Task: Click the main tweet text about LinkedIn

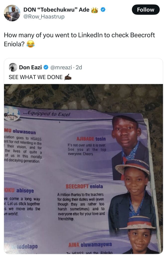Action: (x=80, y=39)
